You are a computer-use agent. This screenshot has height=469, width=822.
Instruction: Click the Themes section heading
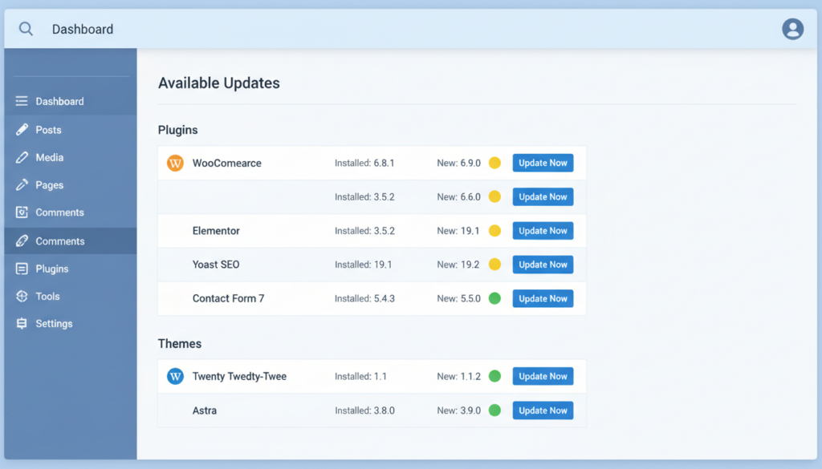click(x=179, y=343)
